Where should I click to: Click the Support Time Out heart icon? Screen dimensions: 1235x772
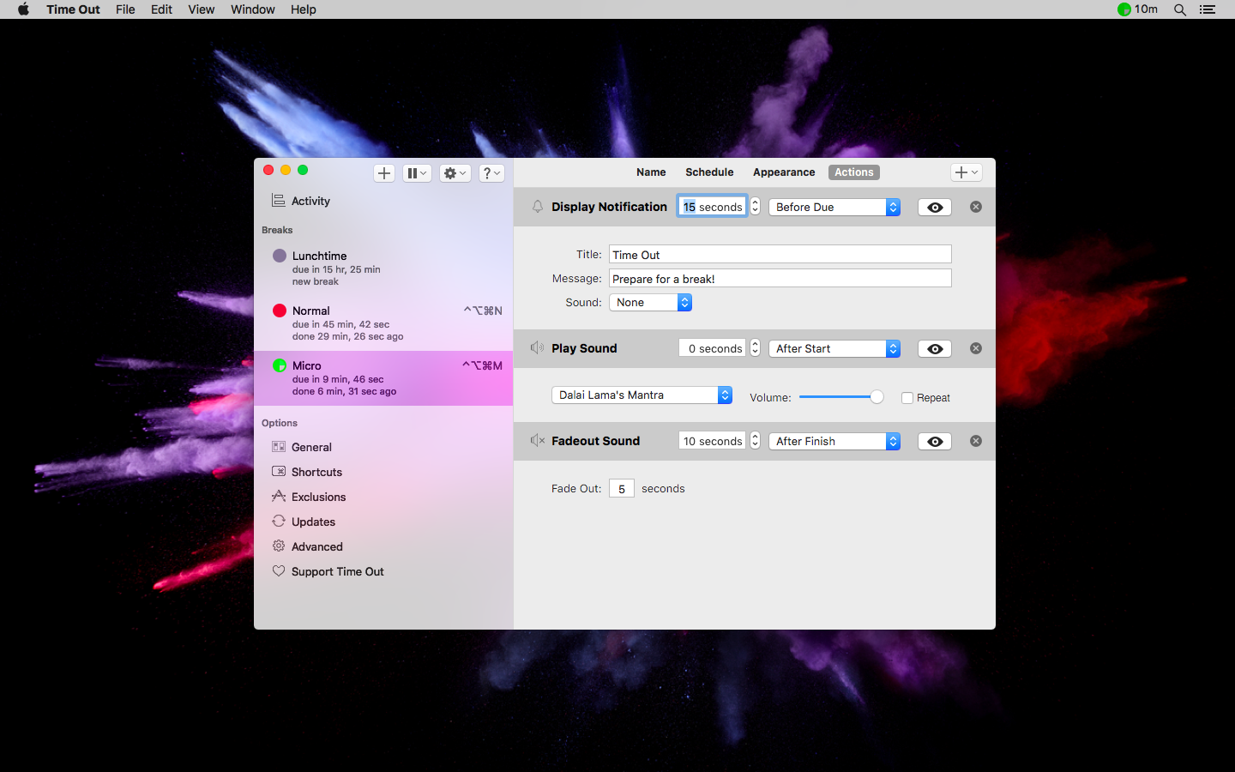(x=279, y=570)
